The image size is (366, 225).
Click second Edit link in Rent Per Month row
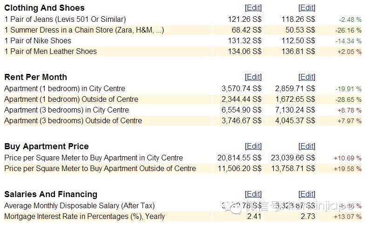[307, 77]
